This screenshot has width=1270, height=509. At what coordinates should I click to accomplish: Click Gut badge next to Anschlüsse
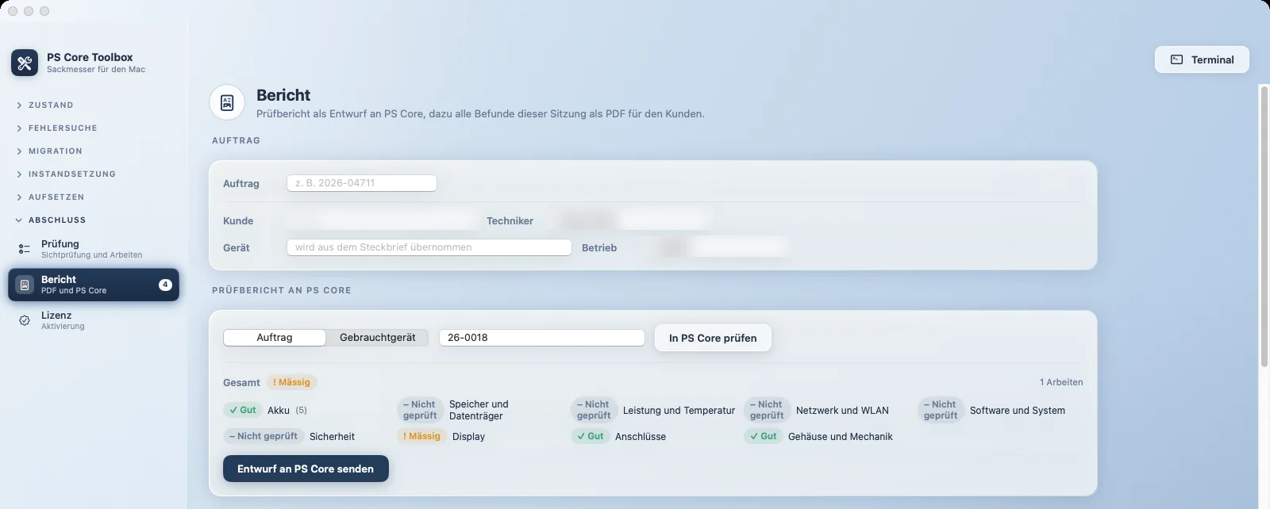[591, 436]
